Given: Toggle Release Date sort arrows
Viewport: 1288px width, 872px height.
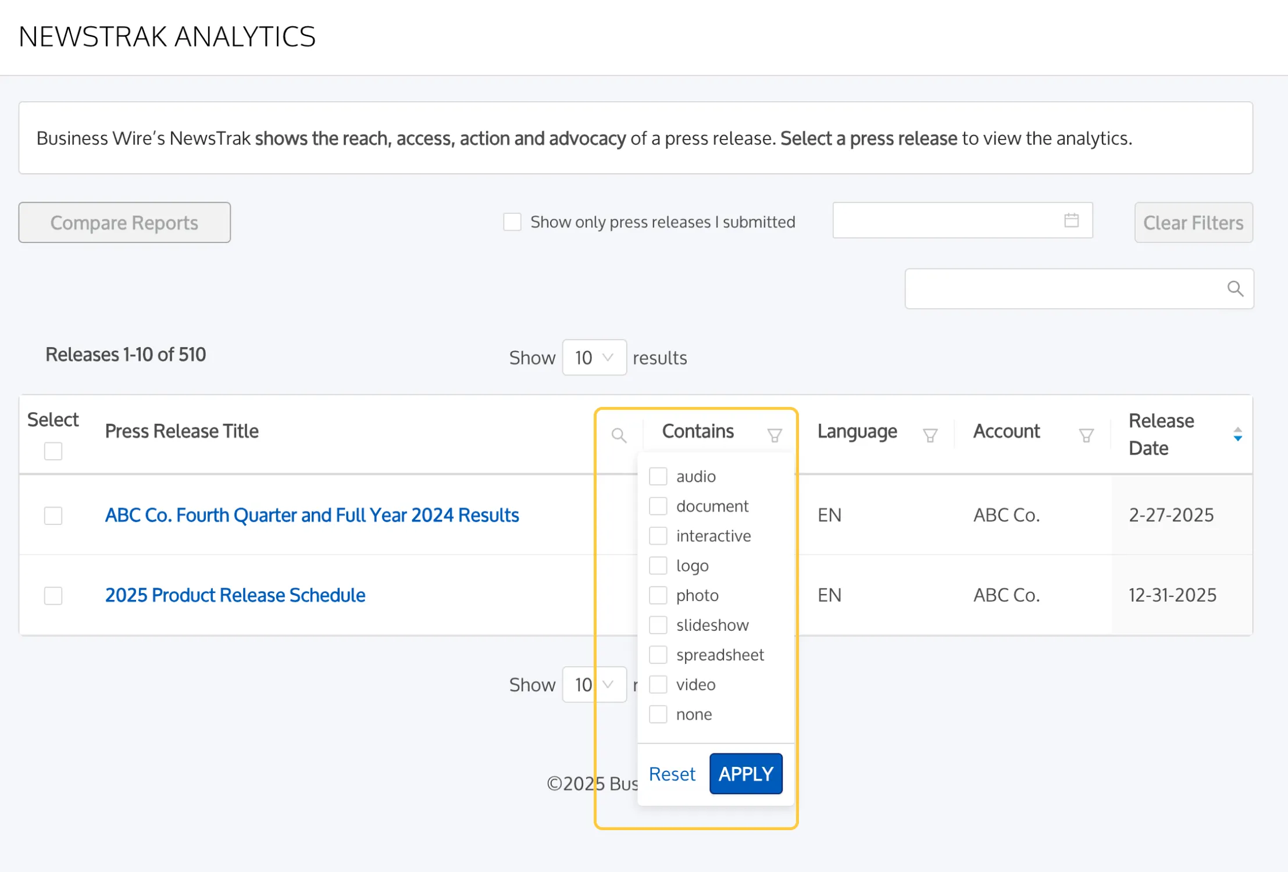Looking at the screenshot, I should tap(1238, 434).
